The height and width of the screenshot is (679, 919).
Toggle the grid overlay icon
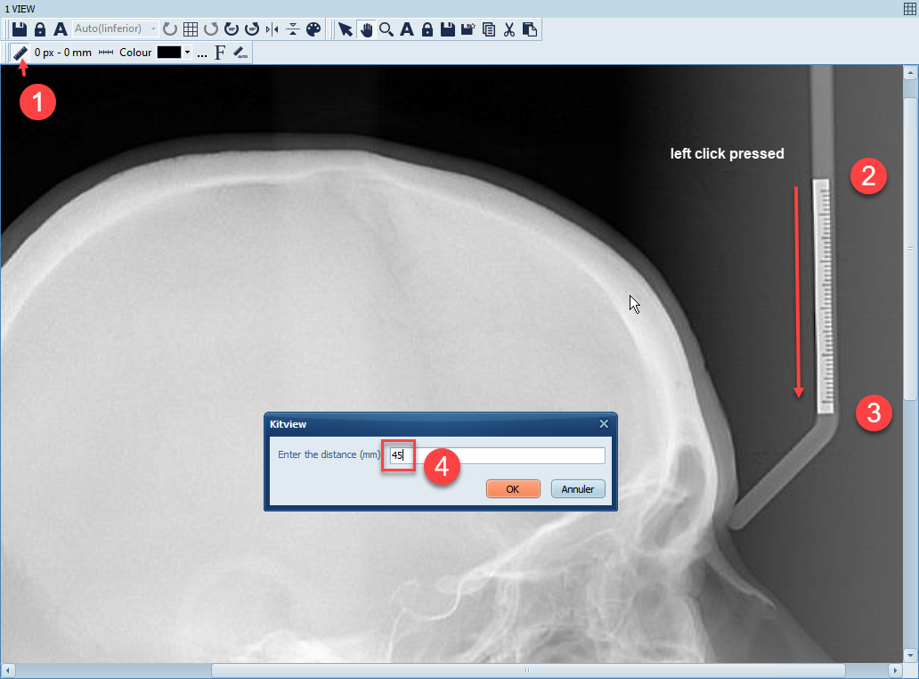pyautogui.click(x=190, y=29)
